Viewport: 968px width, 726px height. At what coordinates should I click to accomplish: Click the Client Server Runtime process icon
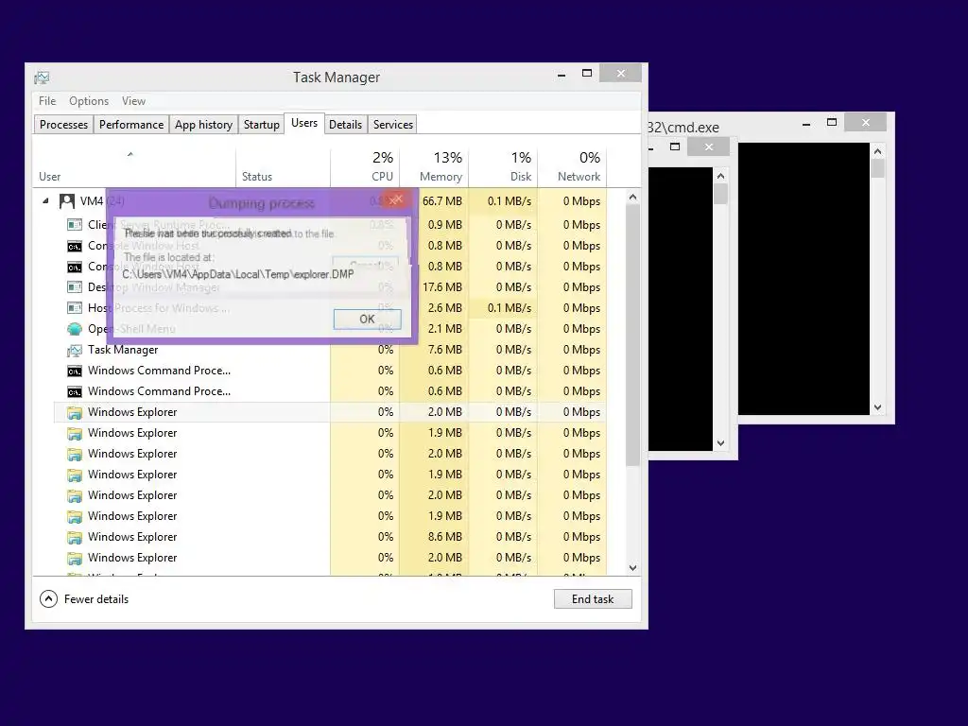[x=75, y=225]
